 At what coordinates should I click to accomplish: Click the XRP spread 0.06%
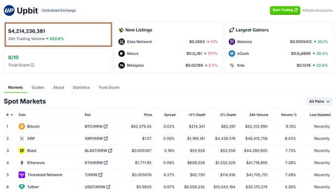tap(169, 138)
